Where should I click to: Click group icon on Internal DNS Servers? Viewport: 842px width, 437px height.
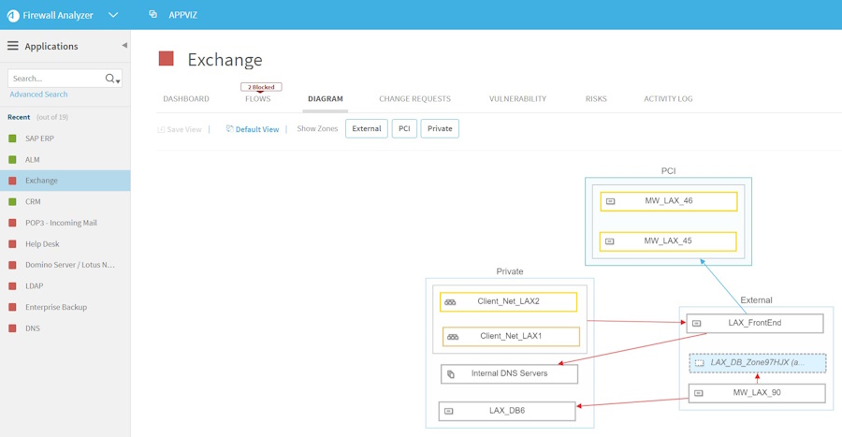[451, 374]
